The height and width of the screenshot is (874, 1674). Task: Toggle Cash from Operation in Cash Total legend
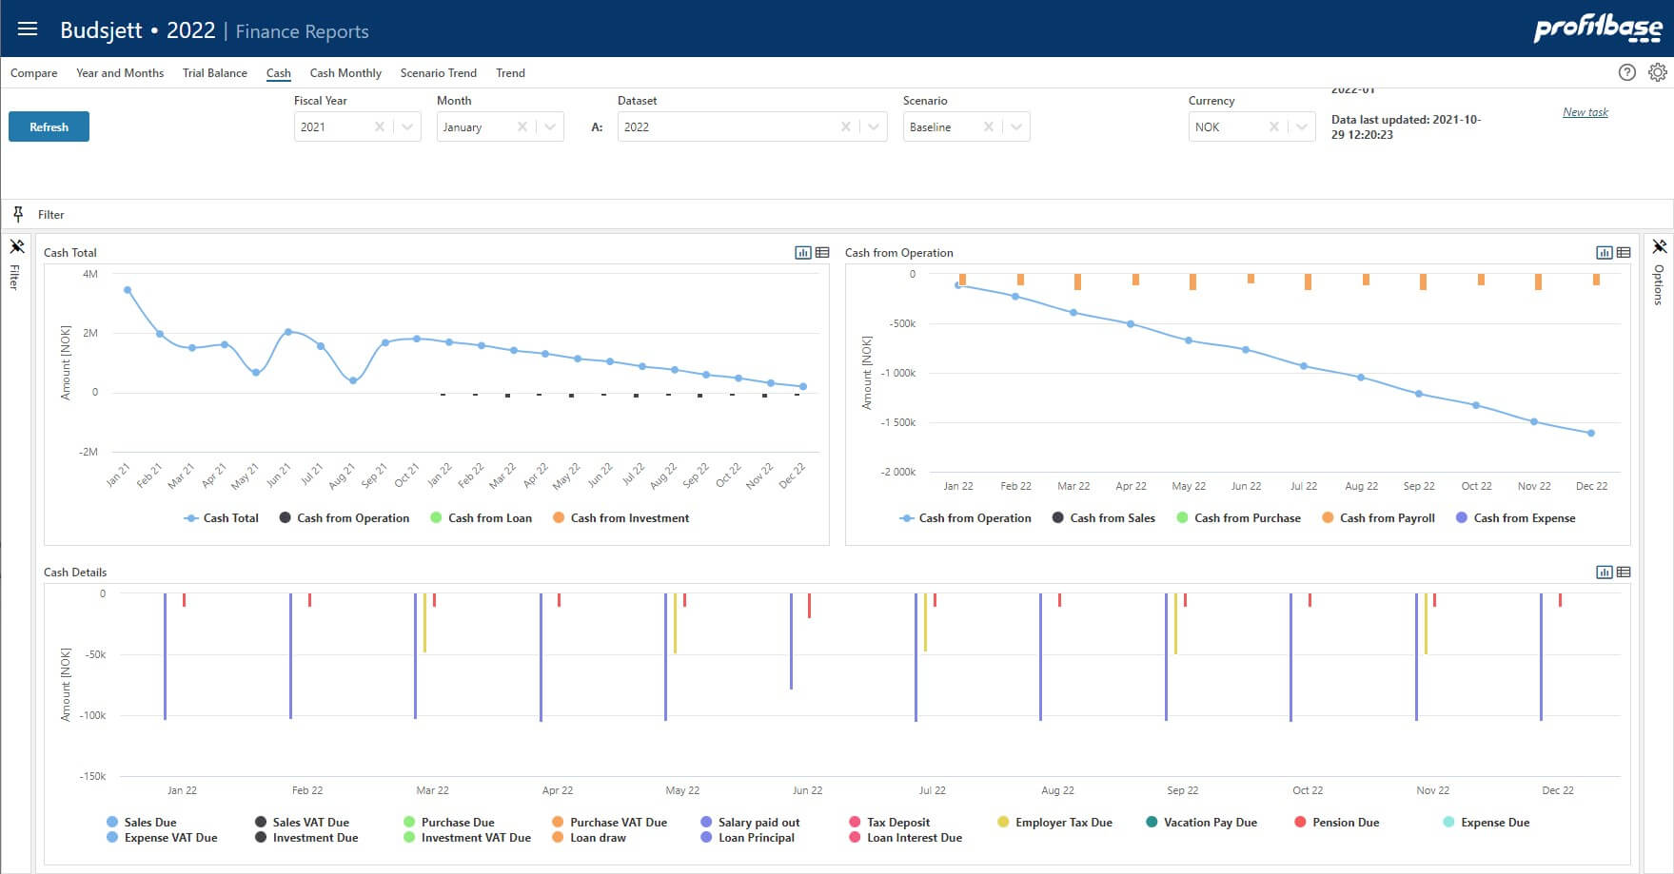tap(344, 518)
